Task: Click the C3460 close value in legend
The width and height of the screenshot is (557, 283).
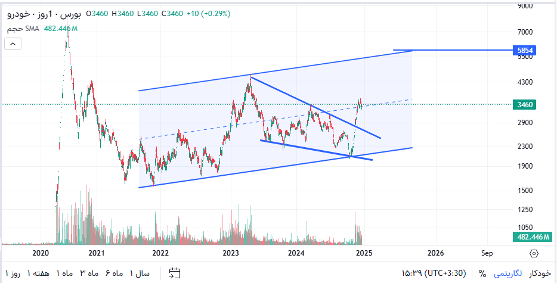Action: coord(172,14)
